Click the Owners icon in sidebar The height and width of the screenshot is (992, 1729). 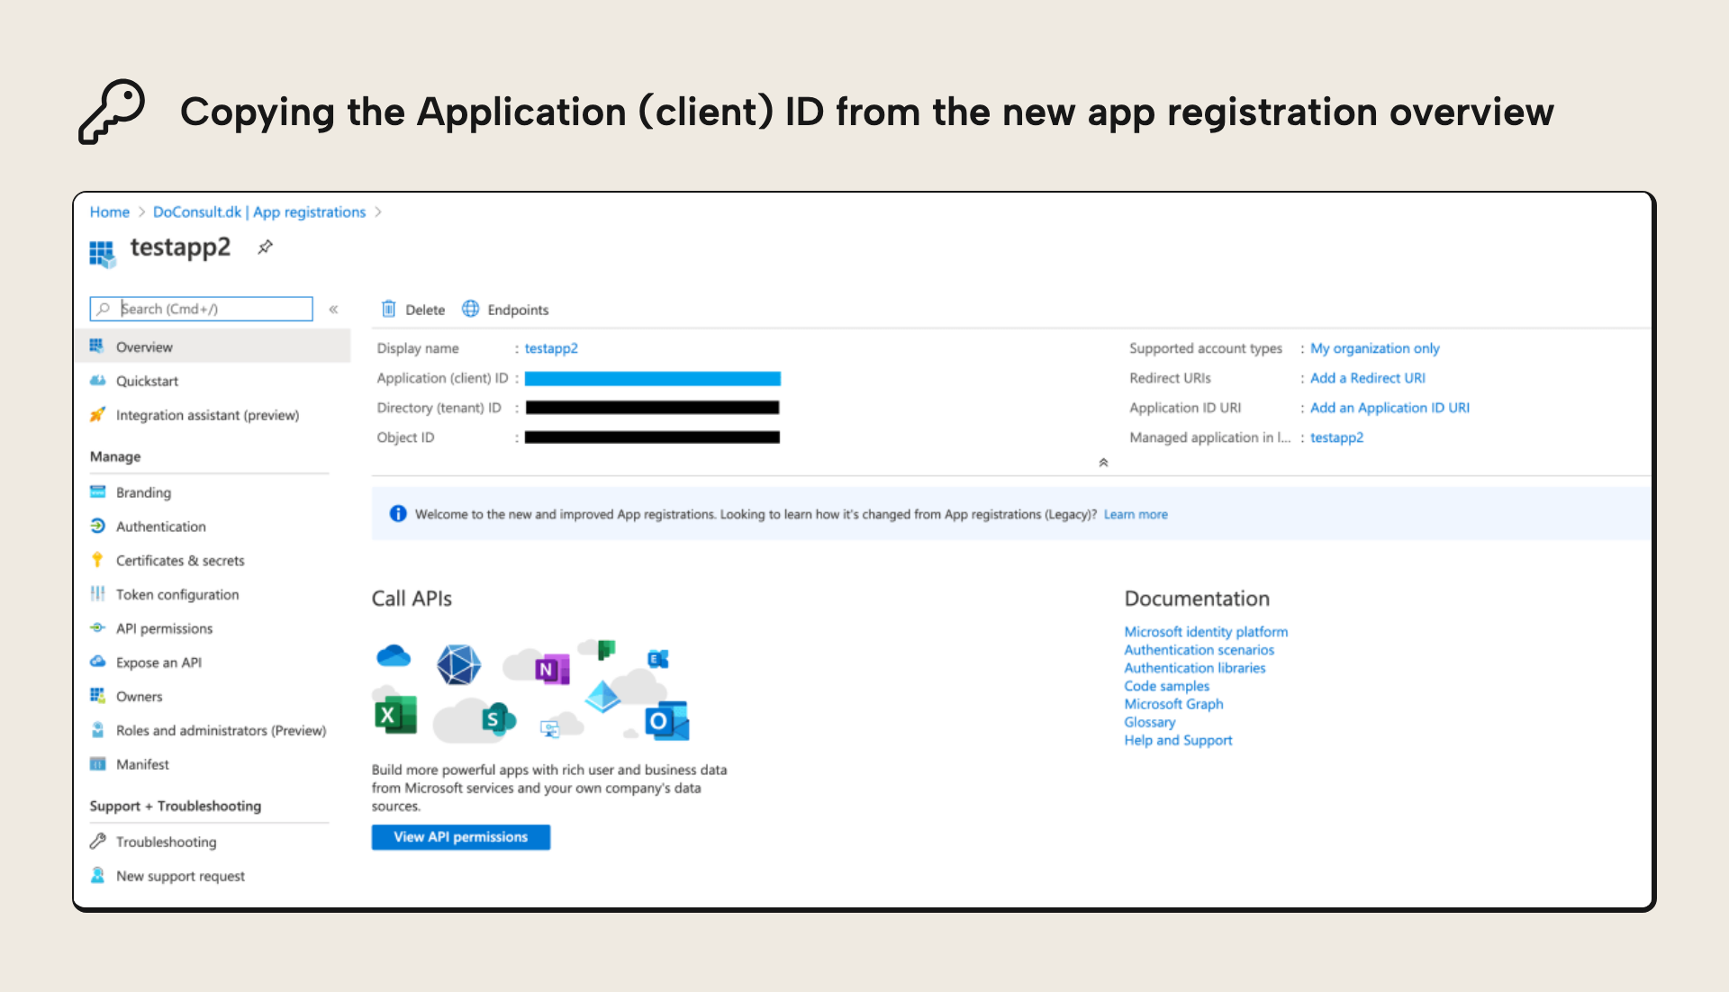[97, 696]
